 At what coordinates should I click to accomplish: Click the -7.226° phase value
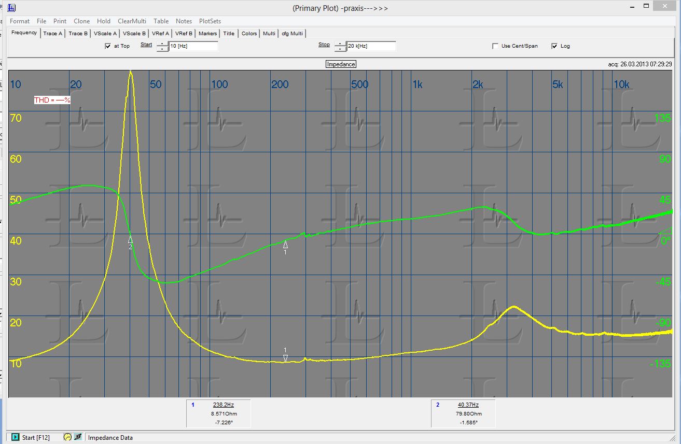pos(224,423)
